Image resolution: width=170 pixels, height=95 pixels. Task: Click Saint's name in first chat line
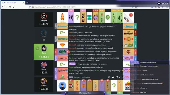[71, 26]
